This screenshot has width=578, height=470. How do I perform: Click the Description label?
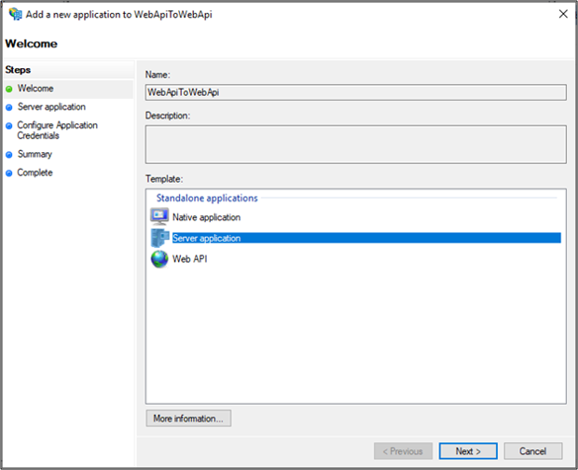point(168,116)
